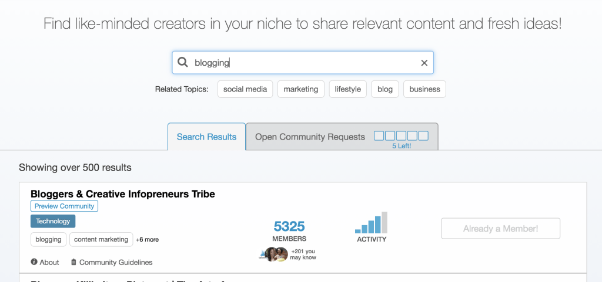Choose the 'lifestyle' related topic

point(347,89)
